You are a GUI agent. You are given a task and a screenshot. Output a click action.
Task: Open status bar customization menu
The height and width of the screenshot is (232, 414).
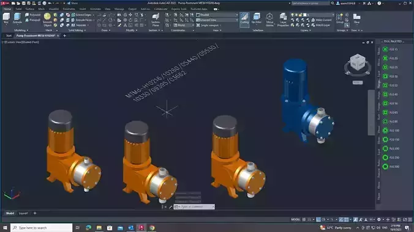coord(410,219)
